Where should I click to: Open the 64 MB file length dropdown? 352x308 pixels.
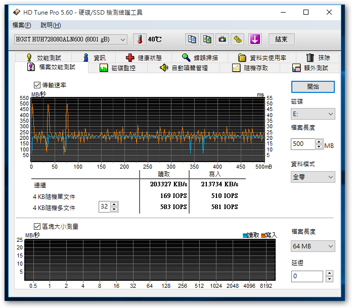point(313,246)
